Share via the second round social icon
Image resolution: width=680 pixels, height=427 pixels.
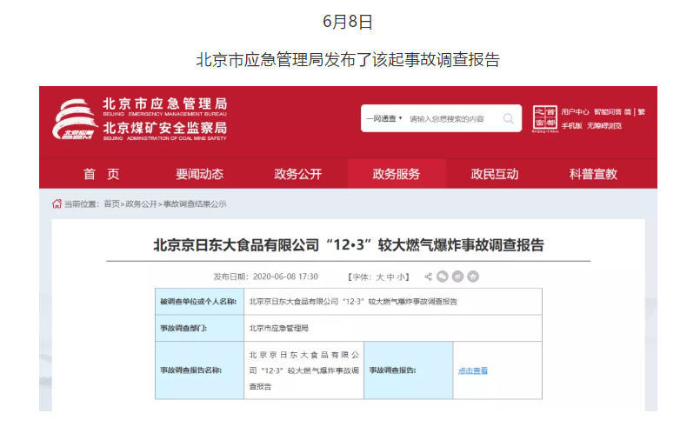coord(457,277)
